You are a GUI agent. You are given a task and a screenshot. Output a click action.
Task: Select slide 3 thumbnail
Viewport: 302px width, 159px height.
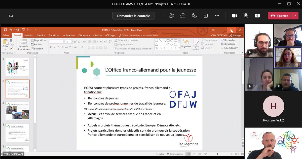click(x=17, y=111)
